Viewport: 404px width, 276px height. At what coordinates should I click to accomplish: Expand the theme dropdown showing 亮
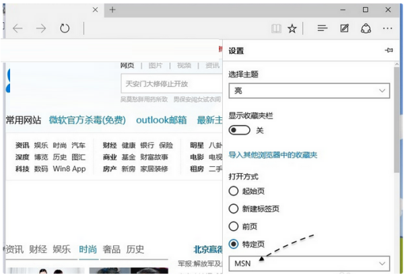click(x=309, y=90)
